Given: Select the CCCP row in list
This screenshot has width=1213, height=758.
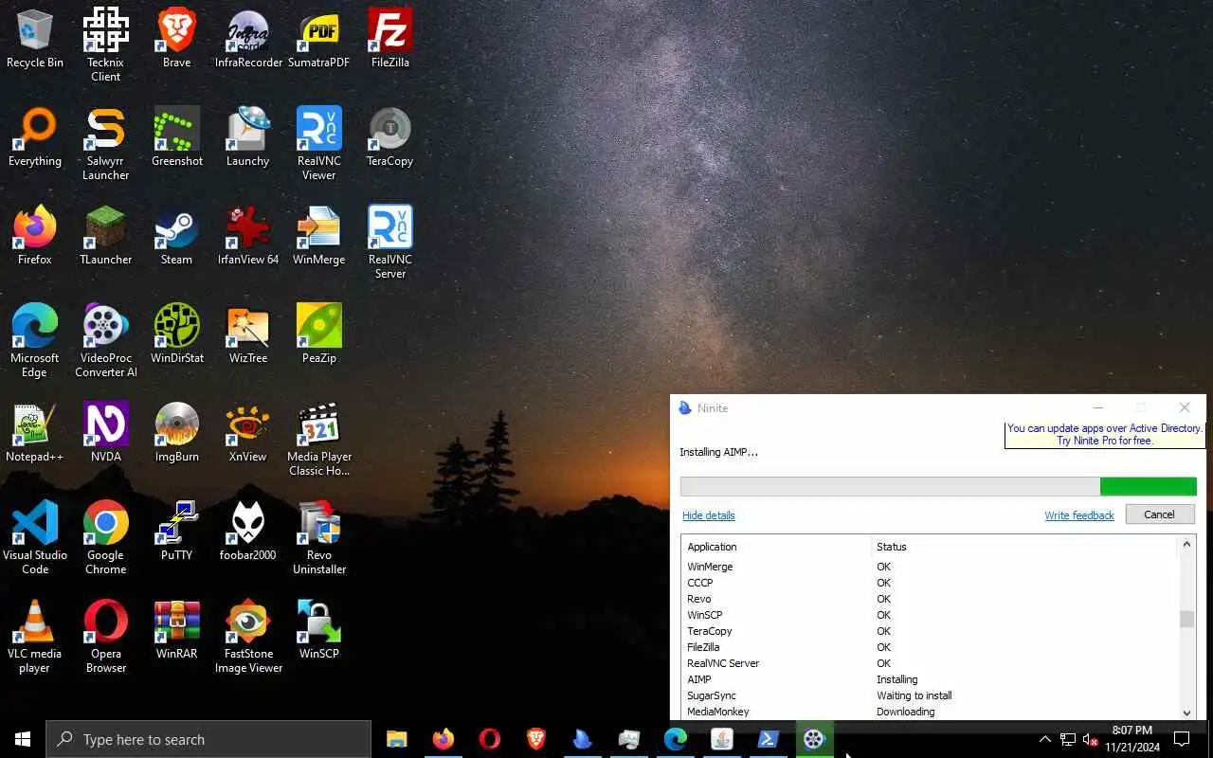Looking at the screenshot, I should tap(930, 583).
